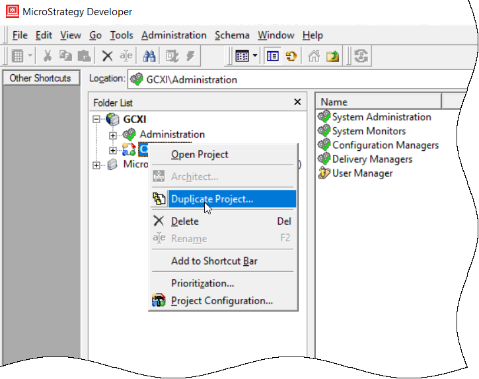Click the go up one level folder icon

[332, 56]
